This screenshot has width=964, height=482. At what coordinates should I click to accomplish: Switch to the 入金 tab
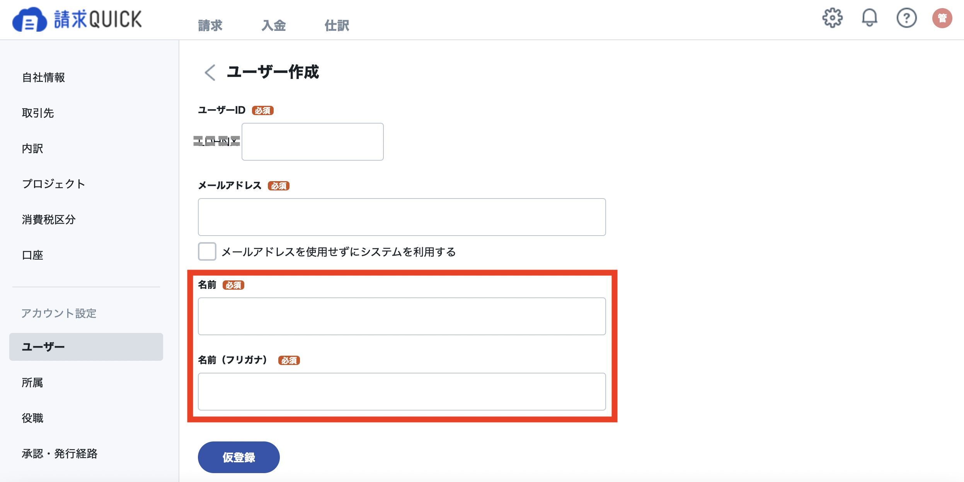point(274,25)
